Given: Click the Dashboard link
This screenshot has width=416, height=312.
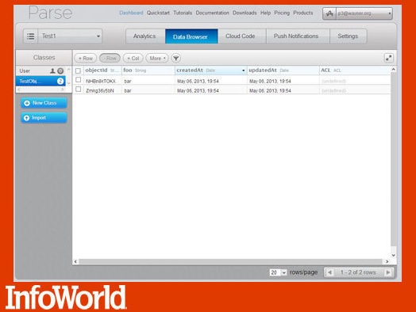Looking at the screenshot, I should [131, 13].
